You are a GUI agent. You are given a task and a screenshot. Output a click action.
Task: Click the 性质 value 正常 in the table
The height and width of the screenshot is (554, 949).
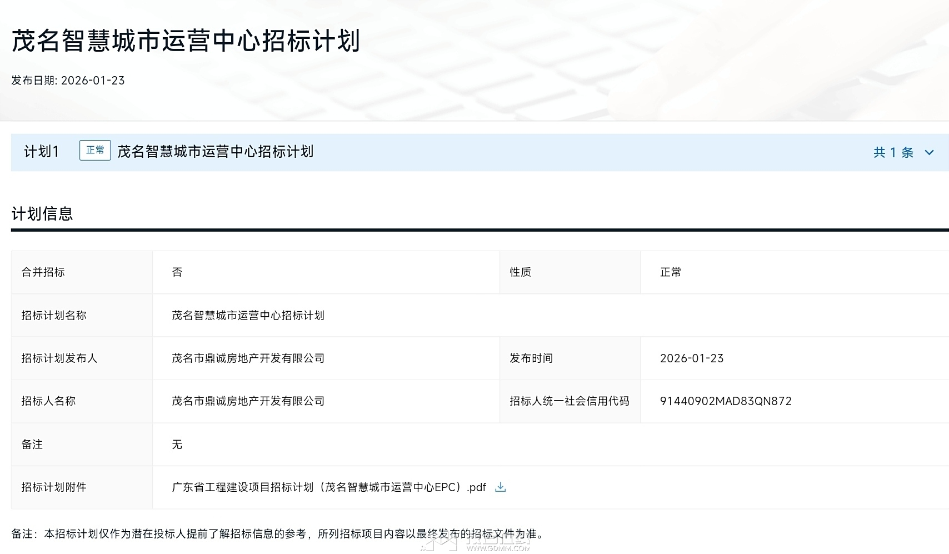coord(671,272)
